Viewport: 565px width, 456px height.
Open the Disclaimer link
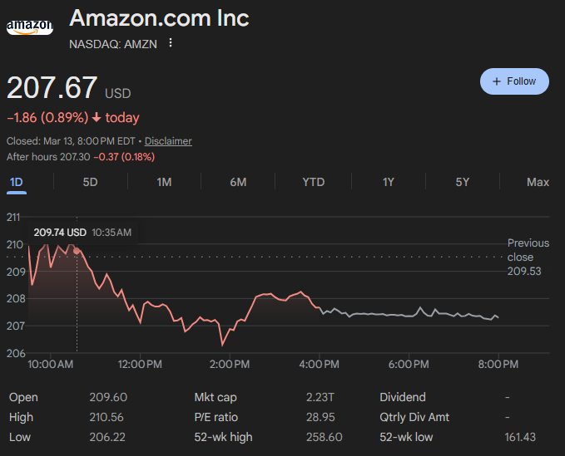tap(168, 141)
